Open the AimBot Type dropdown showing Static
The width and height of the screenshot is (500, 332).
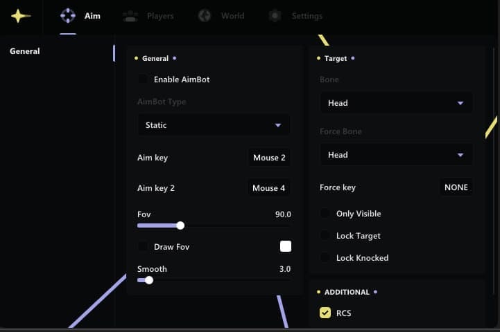pos(214,125)
